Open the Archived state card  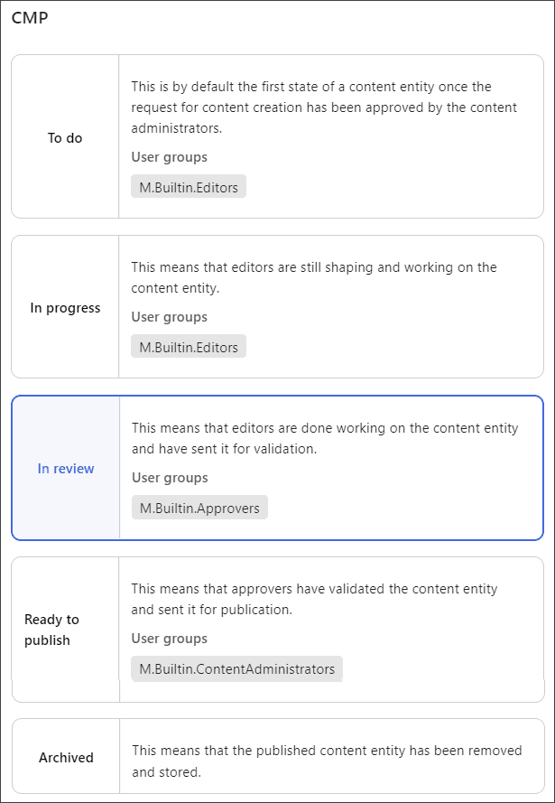coord(278,756)
